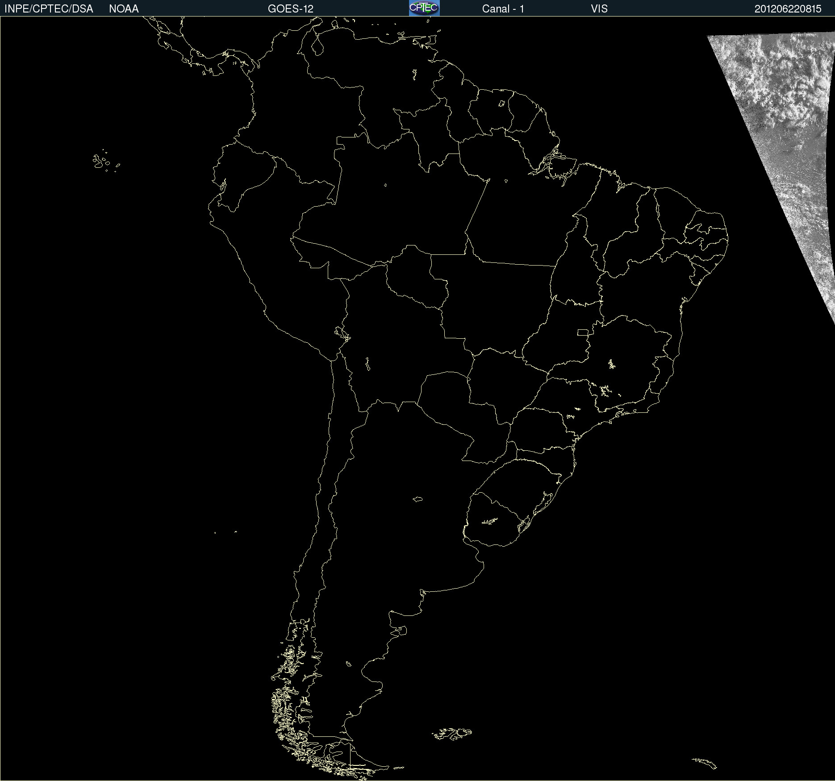Click the Galápagos Islands outline
835x781 pixels.
tap(105, 161)
